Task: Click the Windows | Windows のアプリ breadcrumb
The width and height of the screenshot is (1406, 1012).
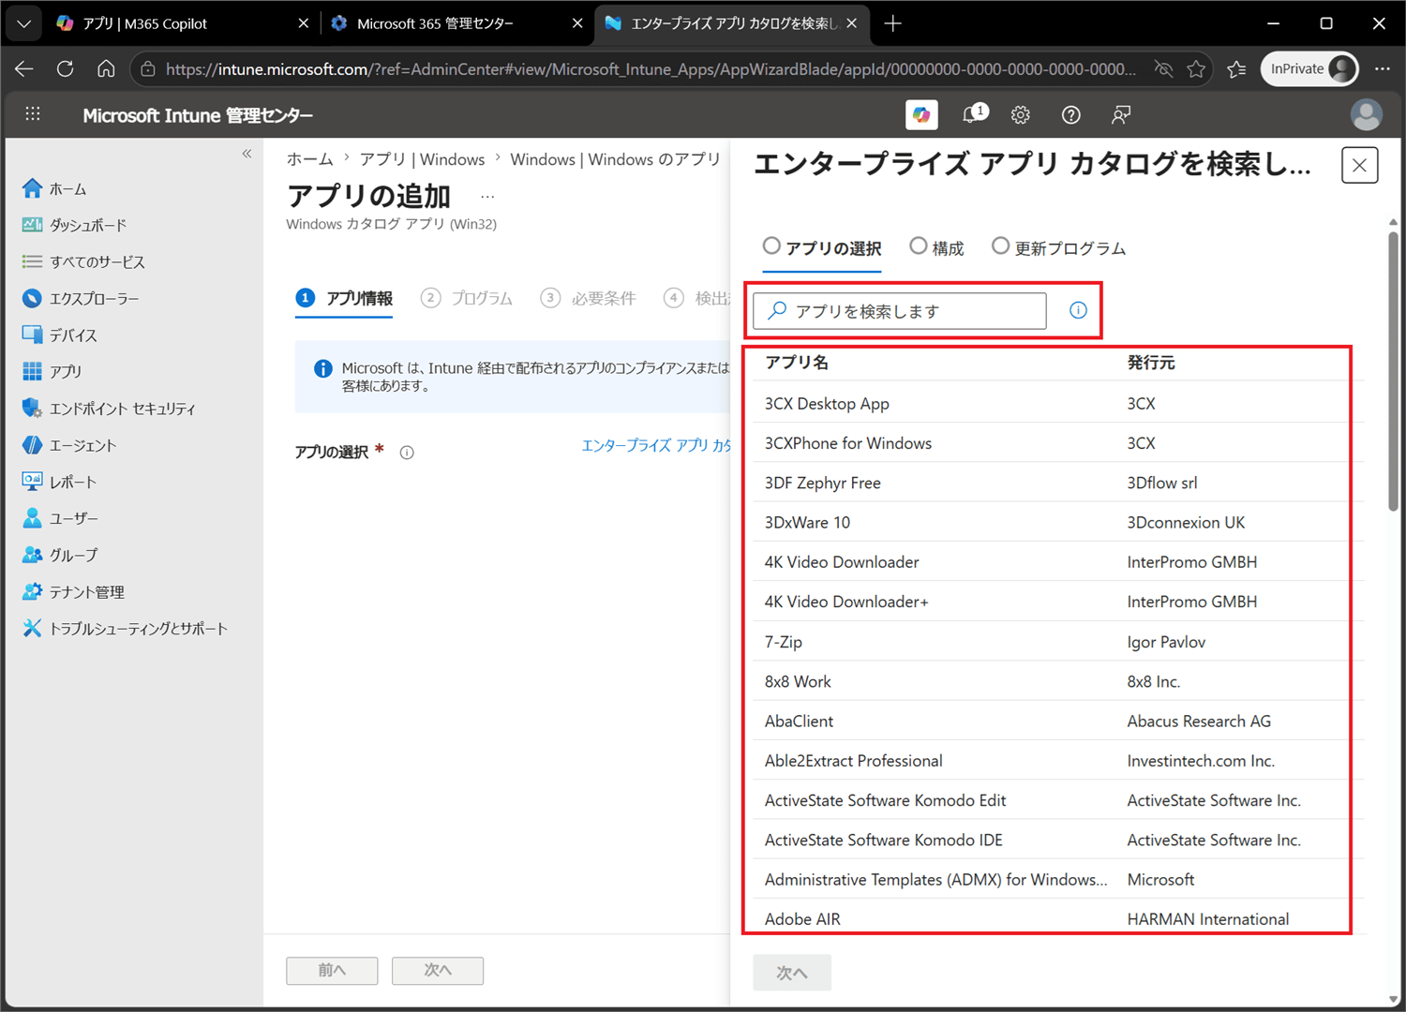Action: tap(615, 159)
